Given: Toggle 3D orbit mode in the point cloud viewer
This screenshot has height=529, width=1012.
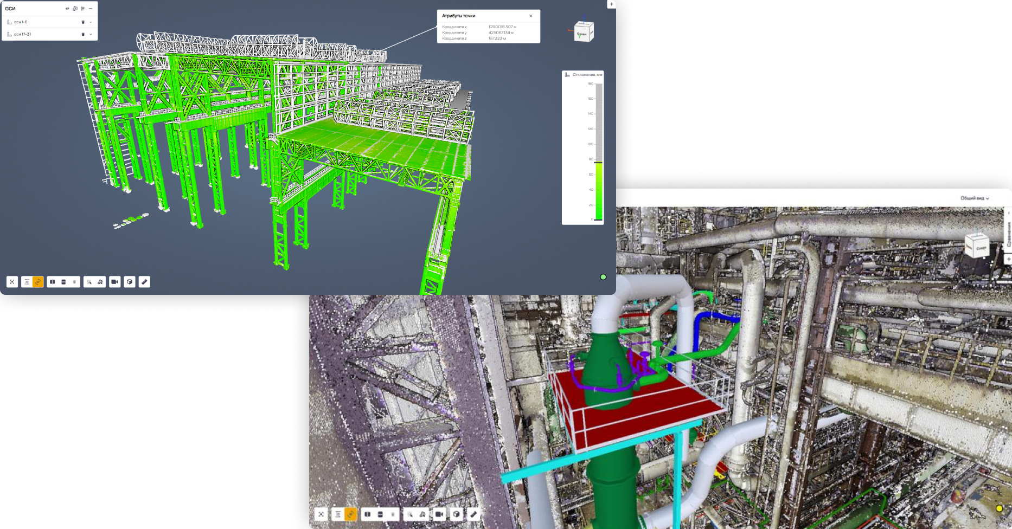Looking at the screenshot, I should pos(351,514).
